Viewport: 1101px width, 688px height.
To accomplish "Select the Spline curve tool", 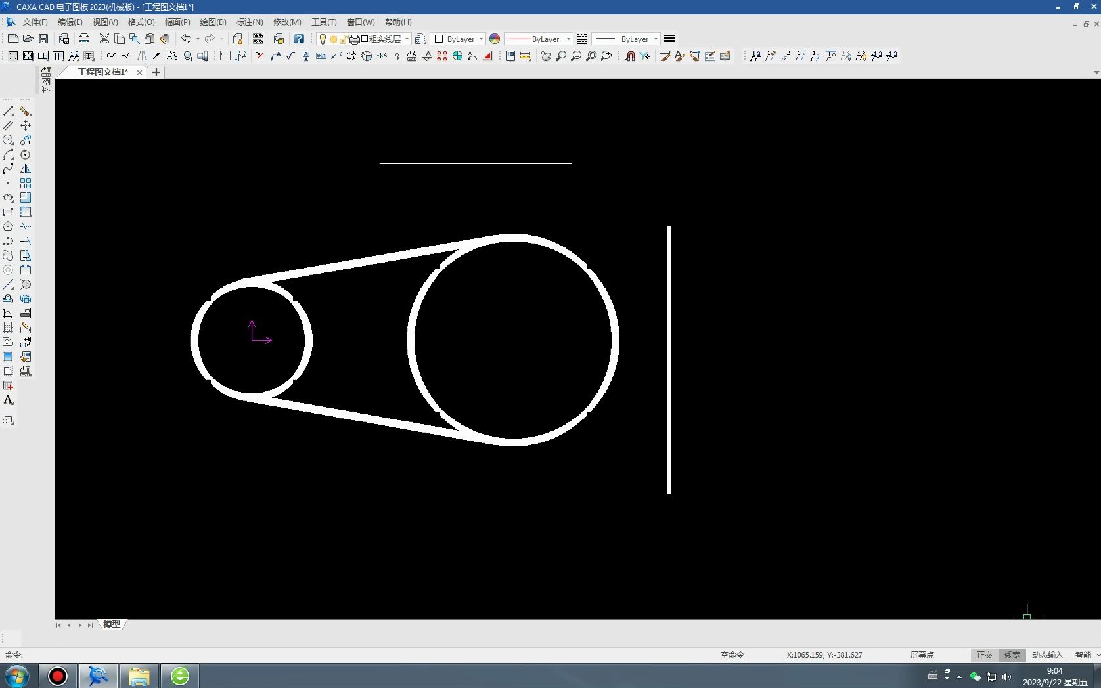I will point(8,169).
